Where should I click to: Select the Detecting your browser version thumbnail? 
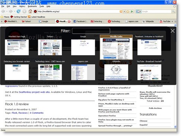tap(17, 72)
